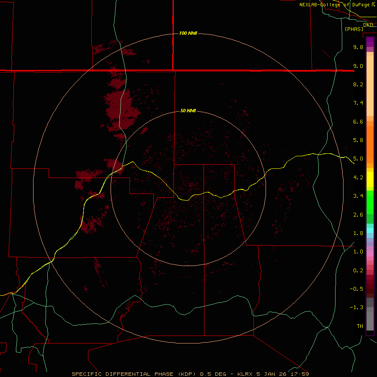Click the 7.4 value on the color scale
Image resolution: width=377 pixels, height=377 pixels.
click(358, 103)
